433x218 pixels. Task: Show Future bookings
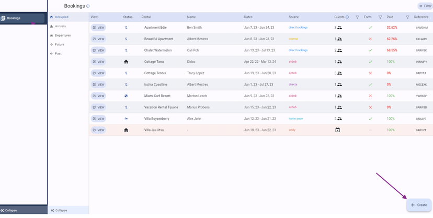click(60, 44)
